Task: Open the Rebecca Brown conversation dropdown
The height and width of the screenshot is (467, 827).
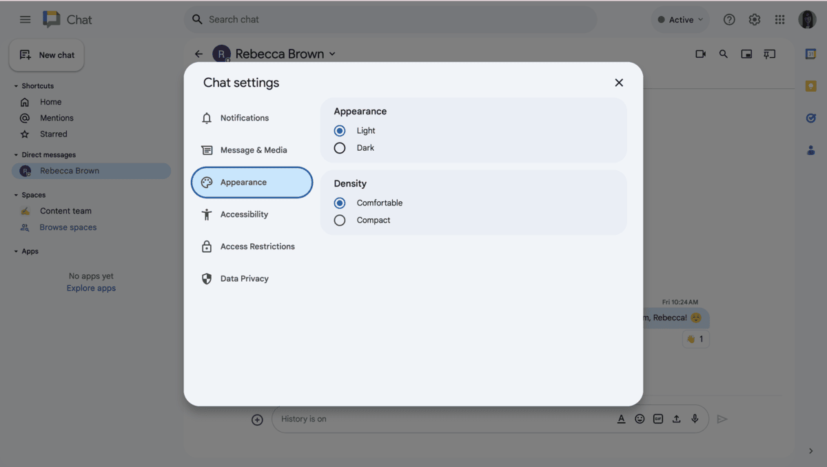Action: point(332,53)
